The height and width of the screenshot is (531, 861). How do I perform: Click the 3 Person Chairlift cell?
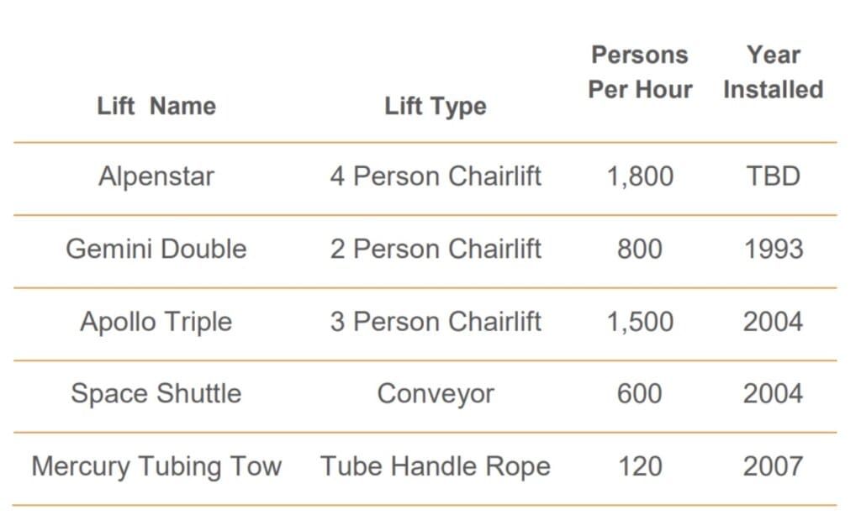(x=436, y=322)
